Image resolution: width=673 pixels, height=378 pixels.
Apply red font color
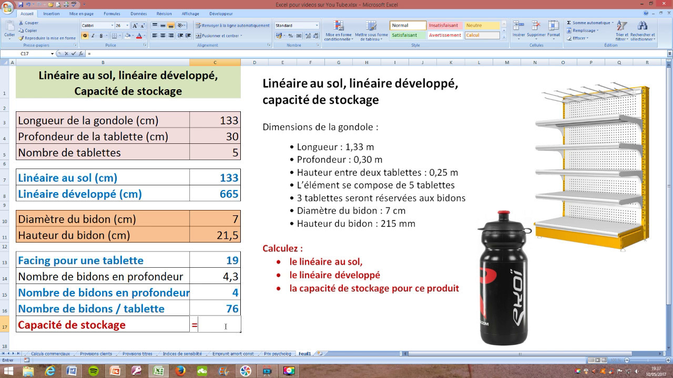(x=139, y=36)
